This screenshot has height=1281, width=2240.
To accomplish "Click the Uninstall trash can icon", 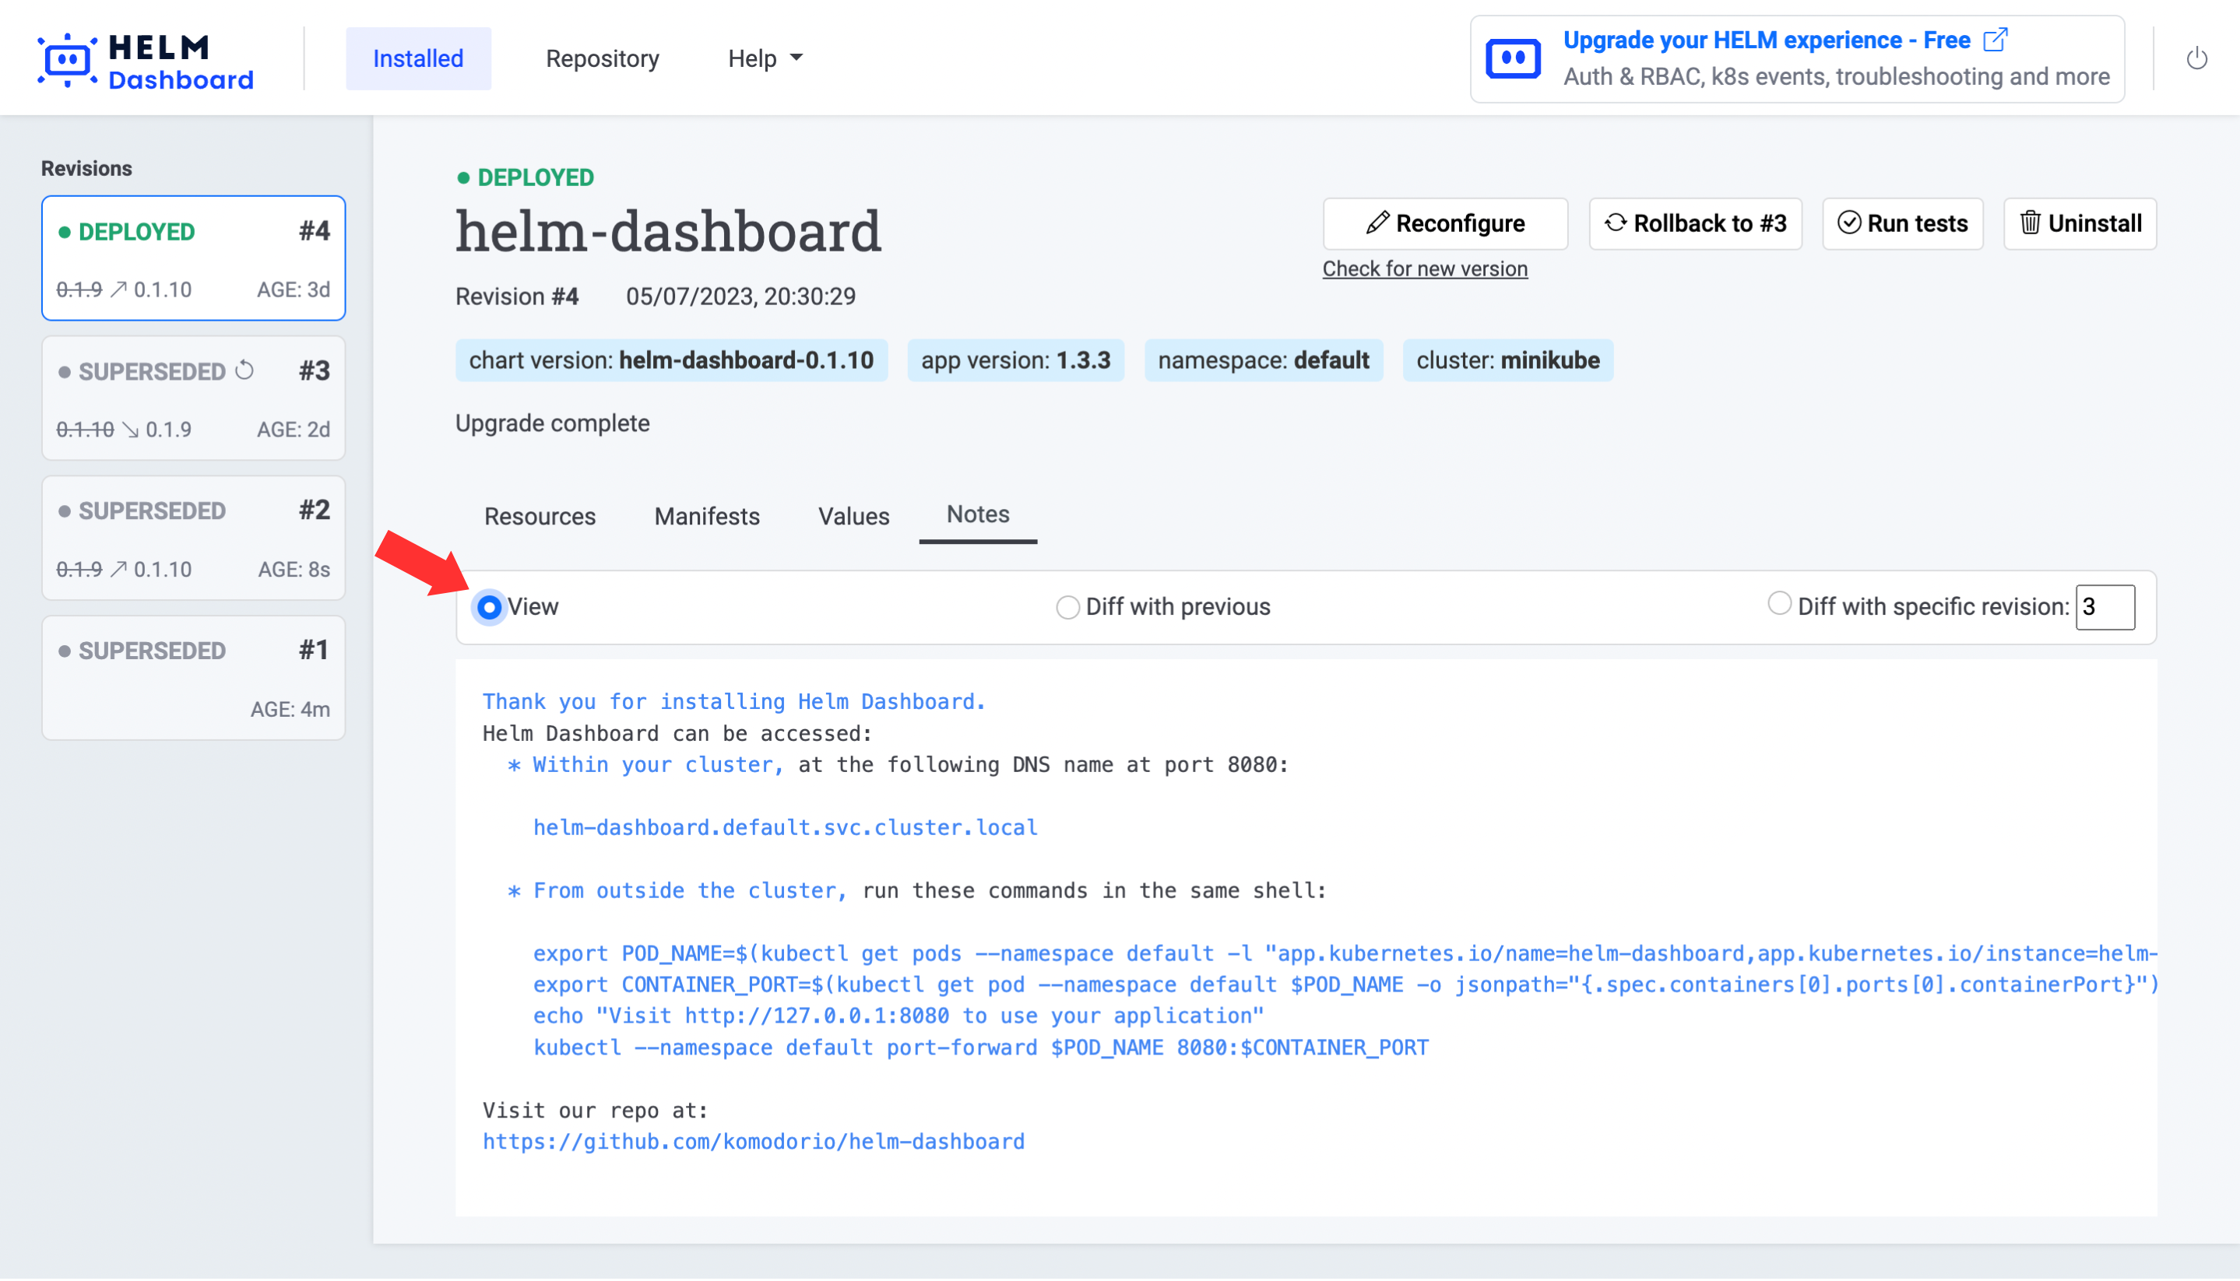I will pyautogui.click(x=2031, y=223).
